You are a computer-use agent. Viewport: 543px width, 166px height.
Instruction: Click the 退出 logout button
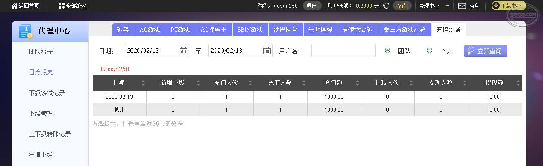tap(312, 6)
